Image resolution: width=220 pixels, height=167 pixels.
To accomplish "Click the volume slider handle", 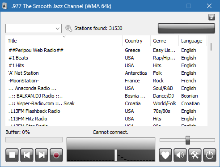I will (188, 140).
